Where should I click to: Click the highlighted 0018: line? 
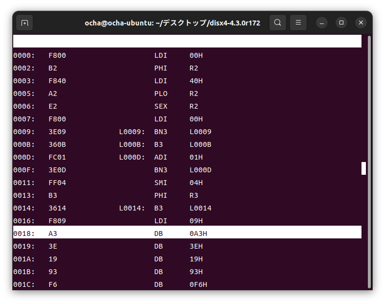(x=187, y=232)
